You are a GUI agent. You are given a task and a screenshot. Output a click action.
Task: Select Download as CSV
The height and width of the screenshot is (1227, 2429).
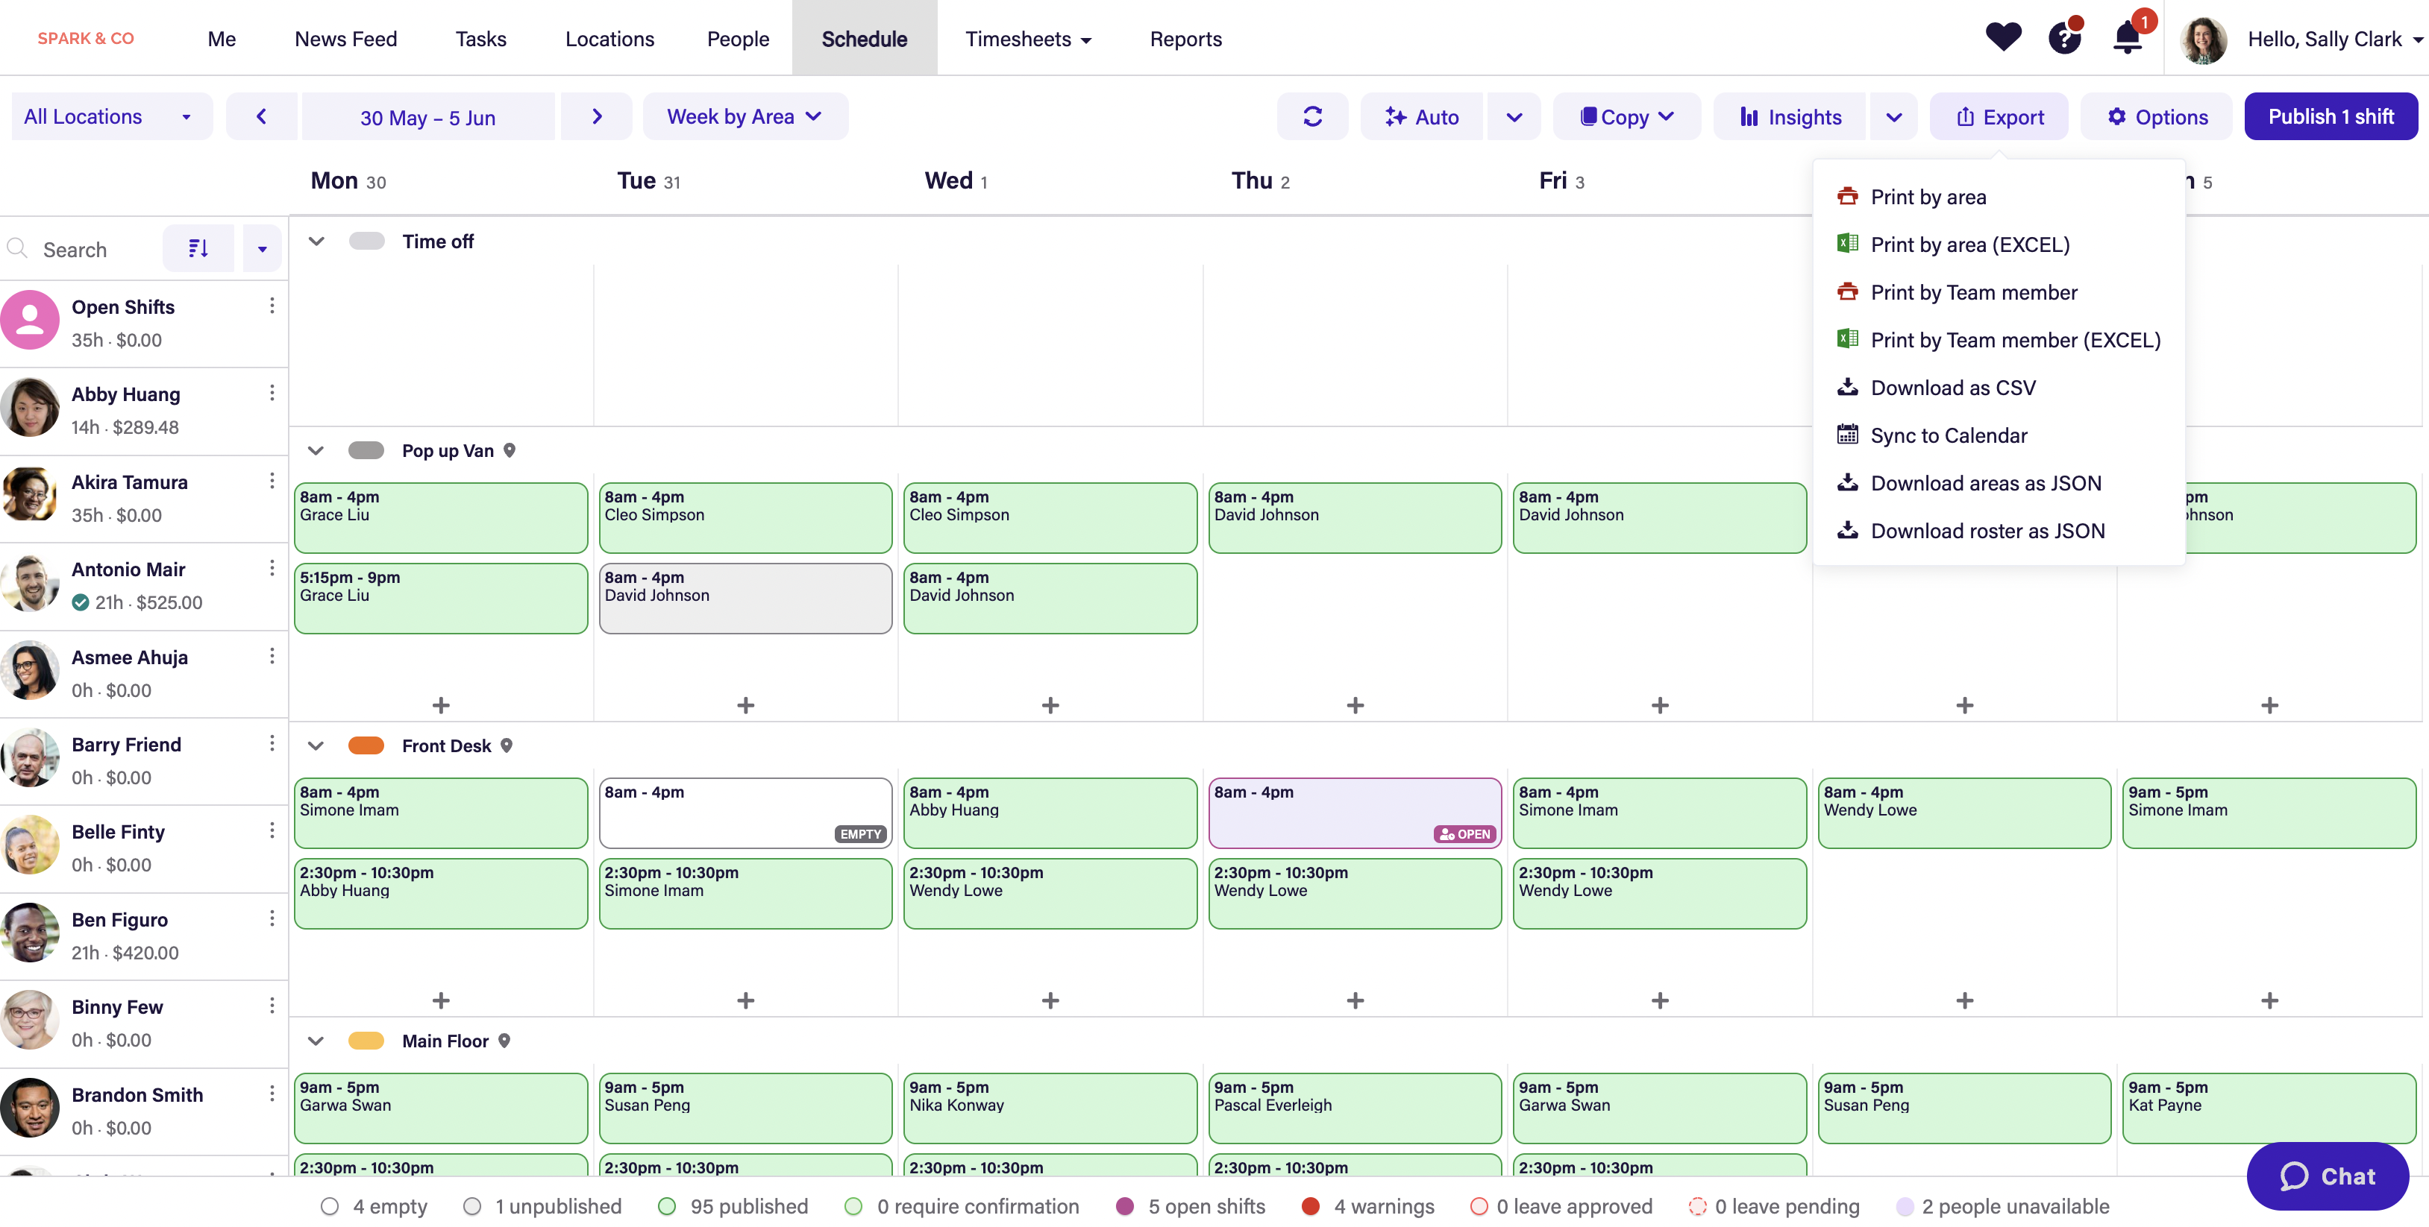[x=1998, y=388]
